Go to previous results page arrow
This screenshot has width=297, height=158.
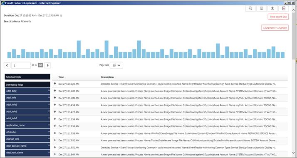pyautogui.click(x=7, y=65)
